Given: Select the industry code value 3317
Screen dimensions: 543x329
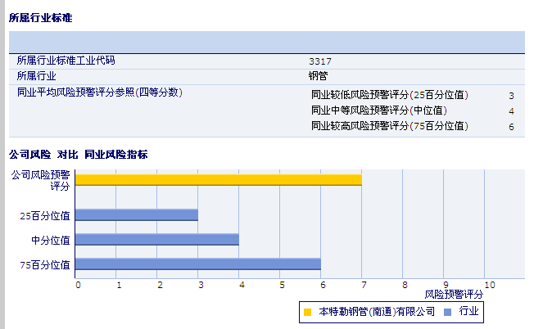Looking at the screenshot, I should click(320, 61).
